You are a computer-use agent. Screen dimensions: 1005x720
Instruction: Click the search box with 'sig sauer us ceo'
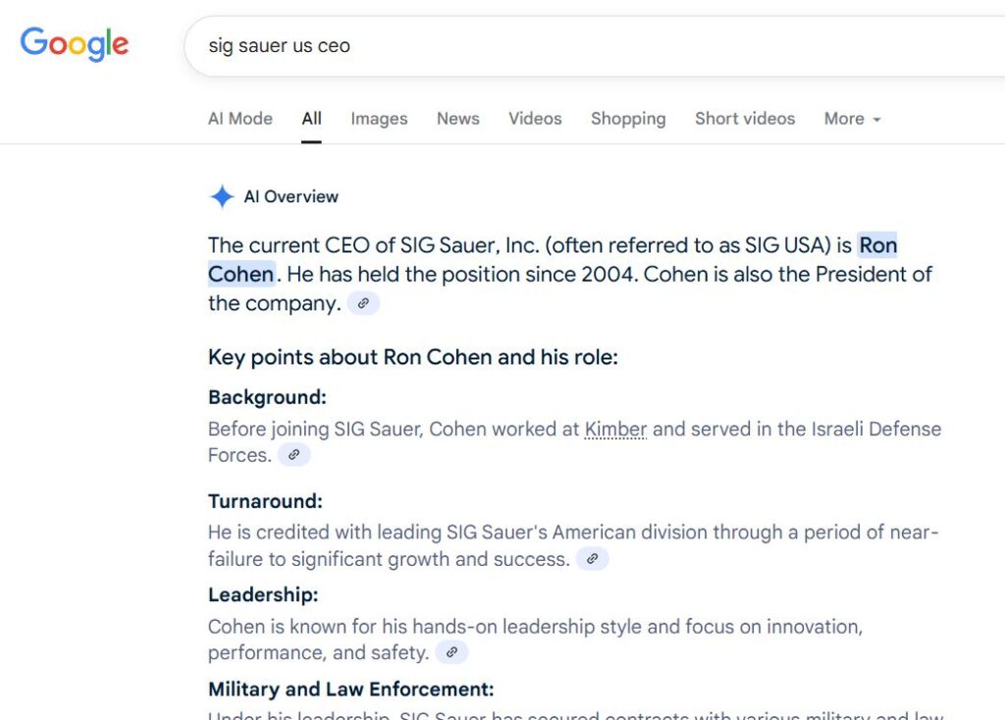596,46
